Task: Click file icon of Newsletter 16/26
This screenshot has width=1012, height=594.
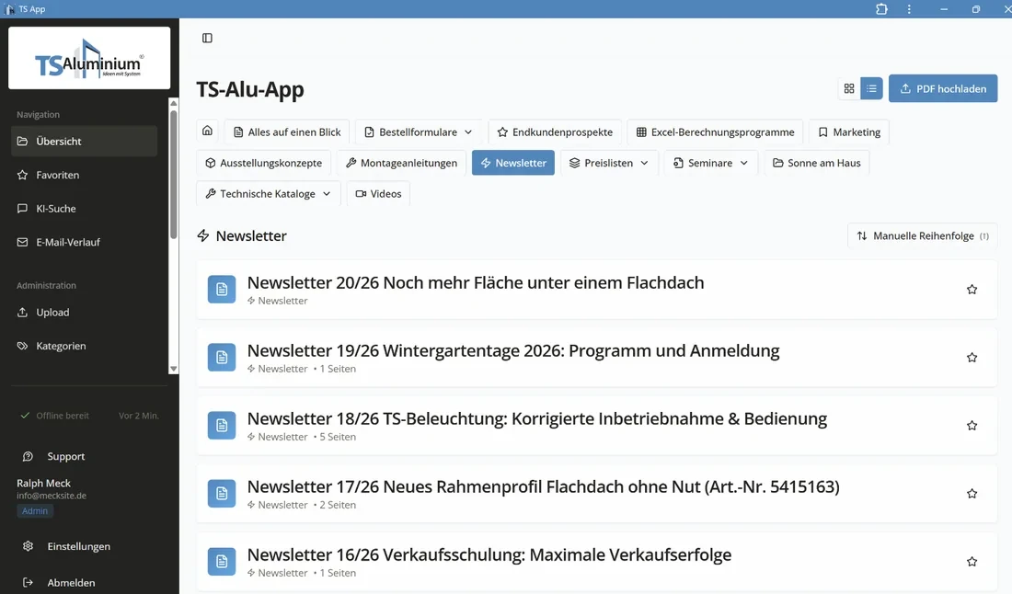Action: (222, 561)
